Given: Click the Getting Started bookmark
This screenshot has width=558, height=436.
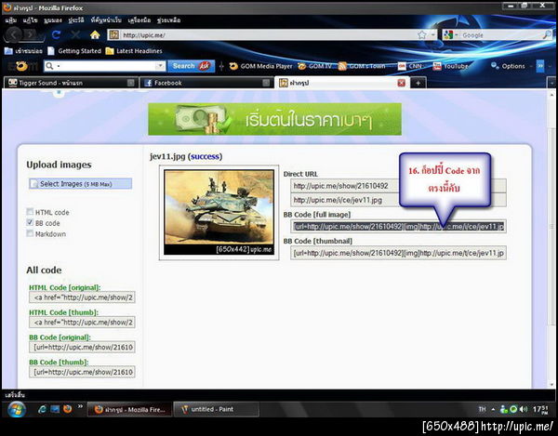Looking at the screenshot, I should [x=74, y=51].
